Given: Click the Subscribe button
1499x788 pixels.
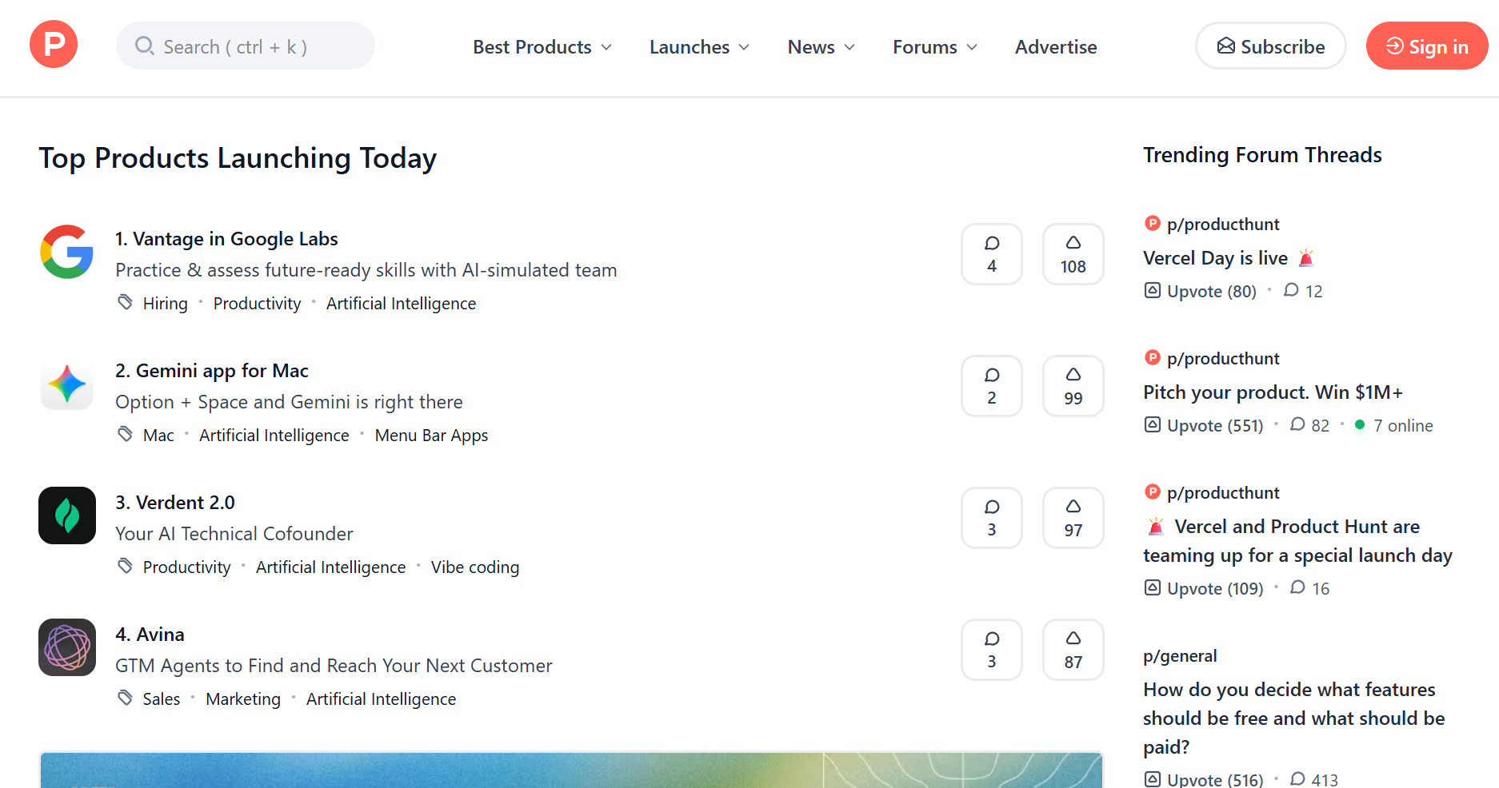Looking at the screenshot, I should click(x=1271, y=46).
